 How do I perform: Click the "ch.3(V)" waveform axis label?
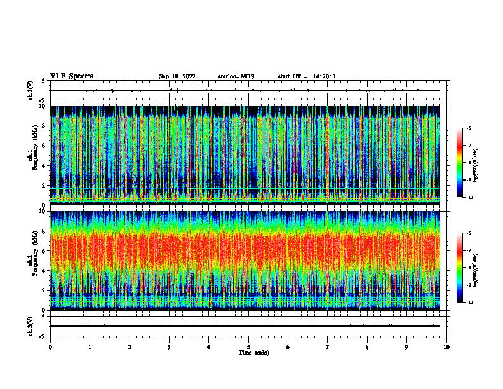tap(30, 326)
